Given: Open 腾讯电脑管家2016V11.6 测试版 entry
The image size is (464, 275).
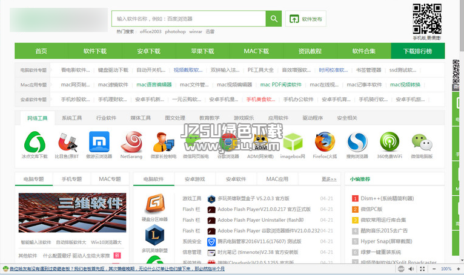Looking at the screenshot, I should pos(259,242).
